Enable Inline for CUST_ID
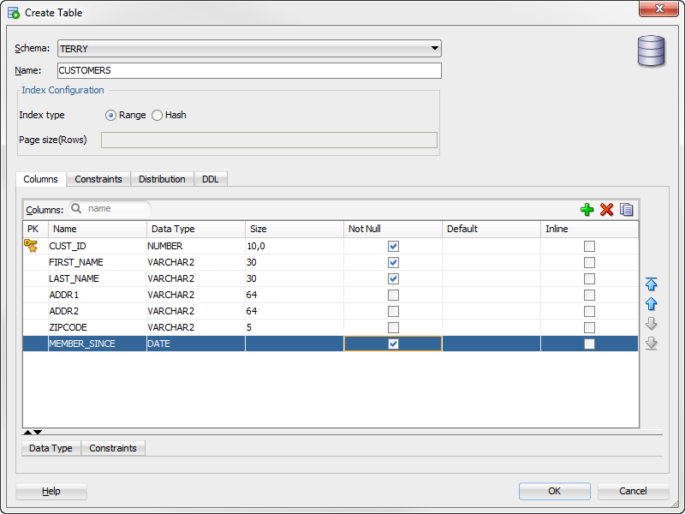Image resolution: width=685 pixels, height=514 pixels. (x=589, y=246)
